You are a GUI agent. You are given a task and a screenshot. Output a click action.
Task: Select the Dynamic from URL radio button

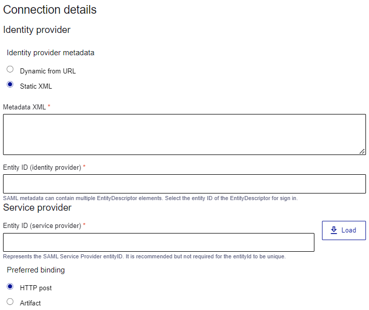10,69
